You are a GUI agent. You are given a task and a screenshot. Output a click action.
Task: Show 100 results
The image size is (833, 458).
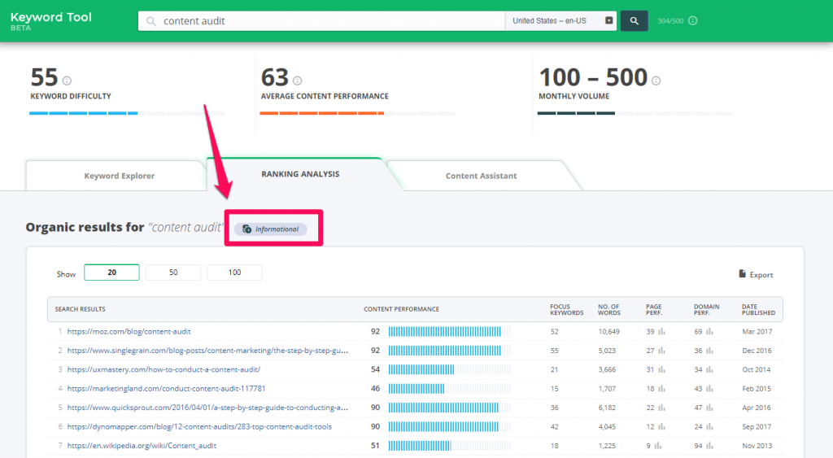(x=234, y=272)
